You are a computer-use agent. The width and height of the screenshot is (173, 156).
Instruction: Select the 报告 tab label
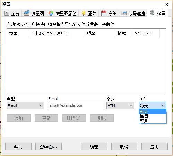pyautogui.click(x=161, y=13)
